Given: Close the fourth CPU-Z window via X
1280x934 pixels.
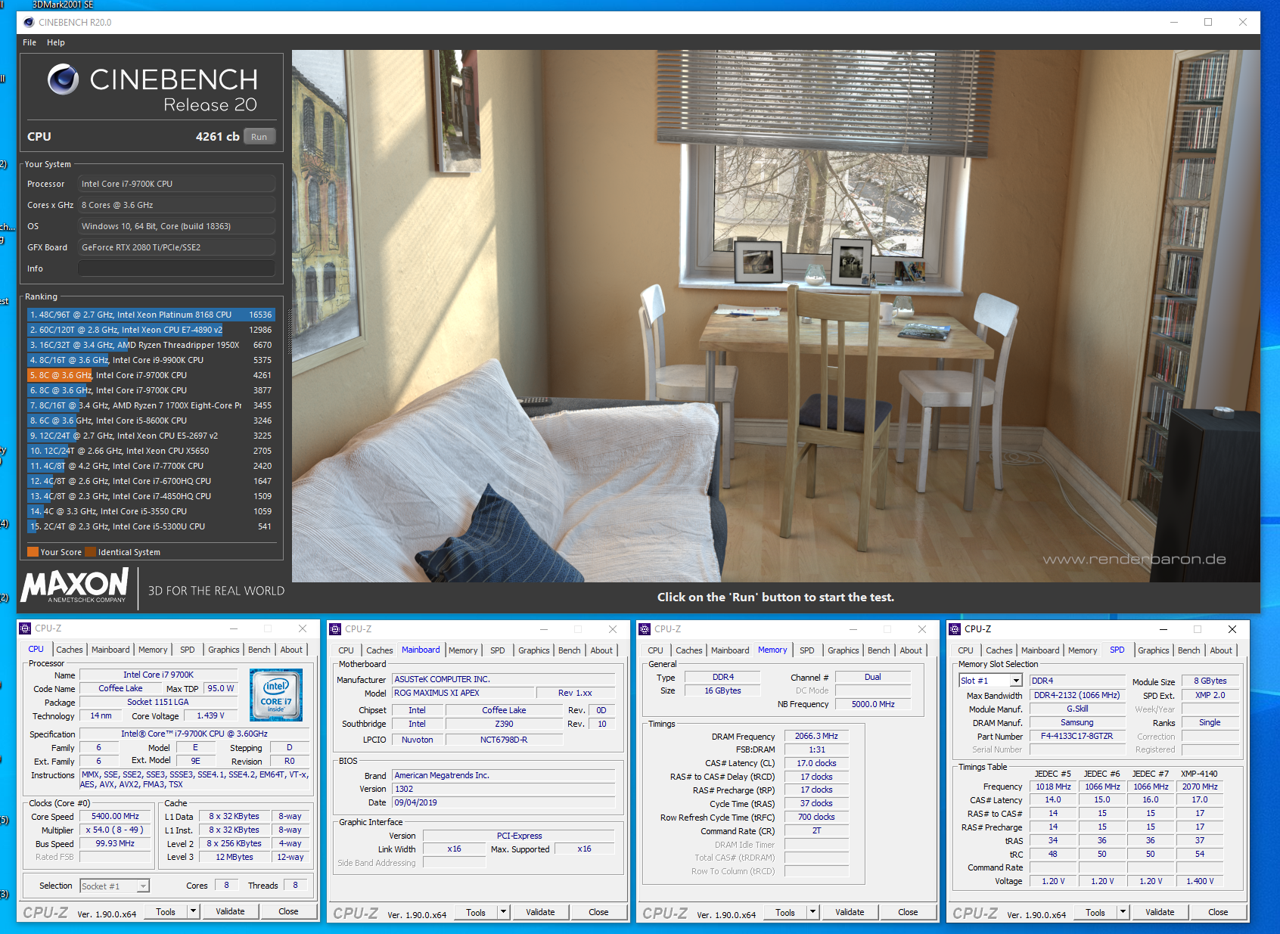Looking at the screenshot, I should 1232,629.
